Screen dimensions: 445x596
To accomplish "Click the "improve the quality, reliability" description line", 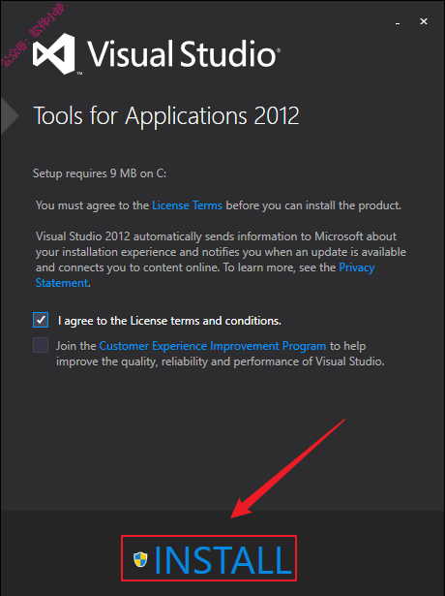I will tap(221, 361).
